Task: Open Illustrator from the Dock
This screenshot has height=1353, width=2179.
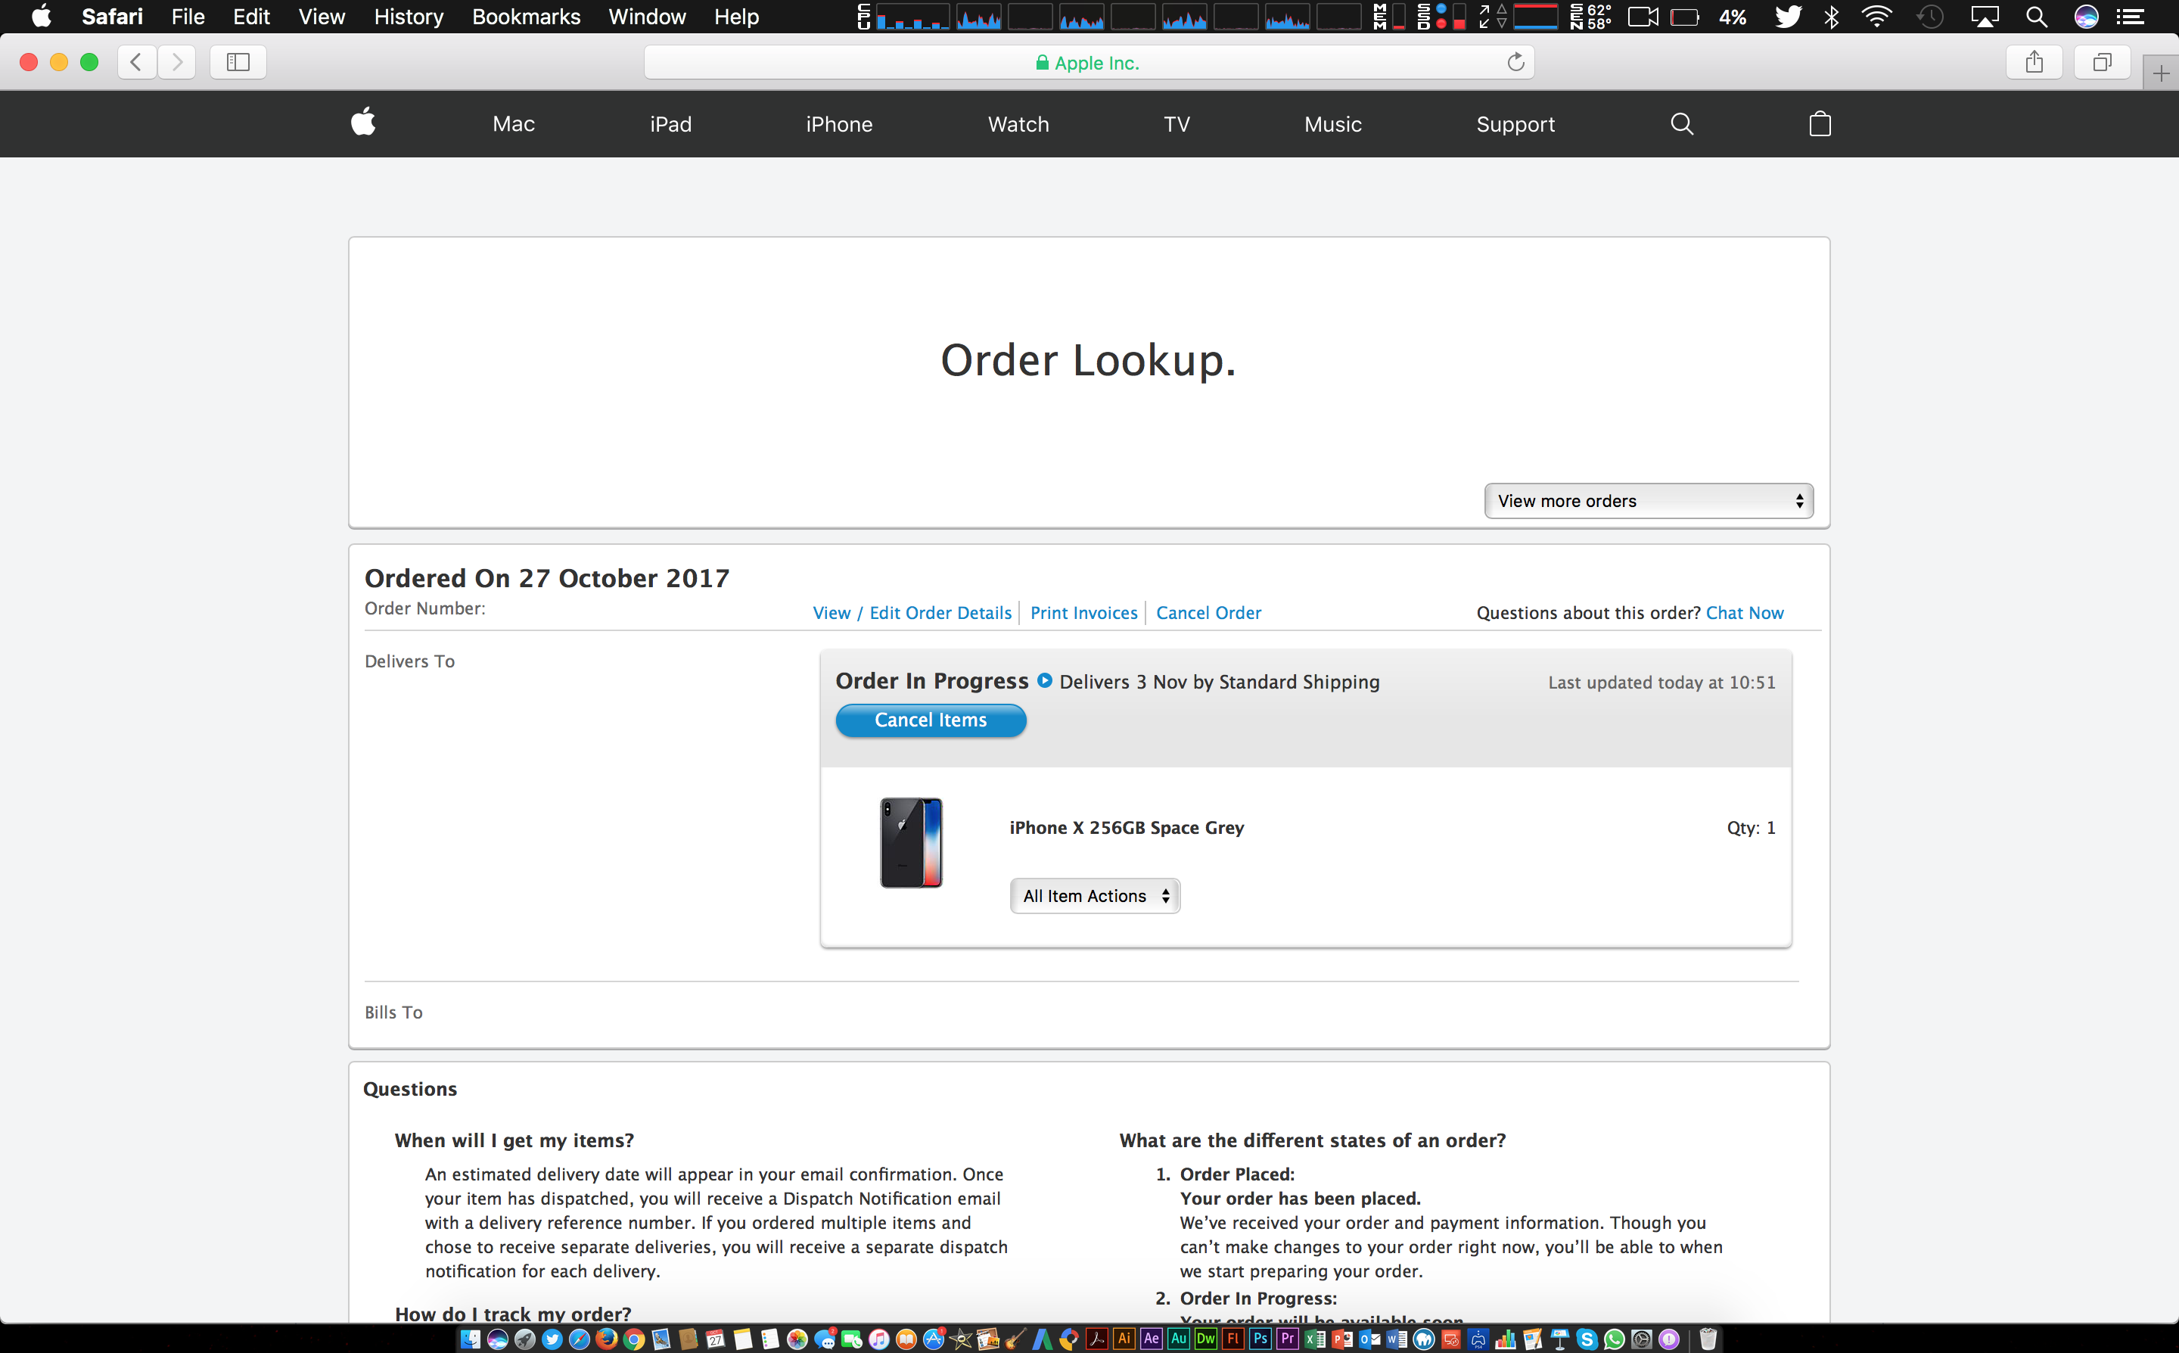Action: [x=1124, y=1339]
